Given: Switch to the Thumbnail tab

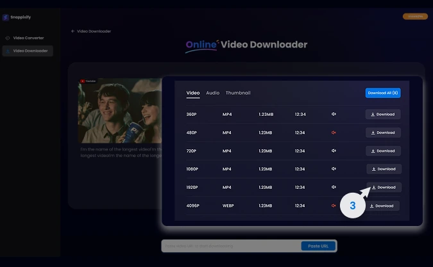Looking at the screenshot, I should pyautogui.click(x=238, y=93).
